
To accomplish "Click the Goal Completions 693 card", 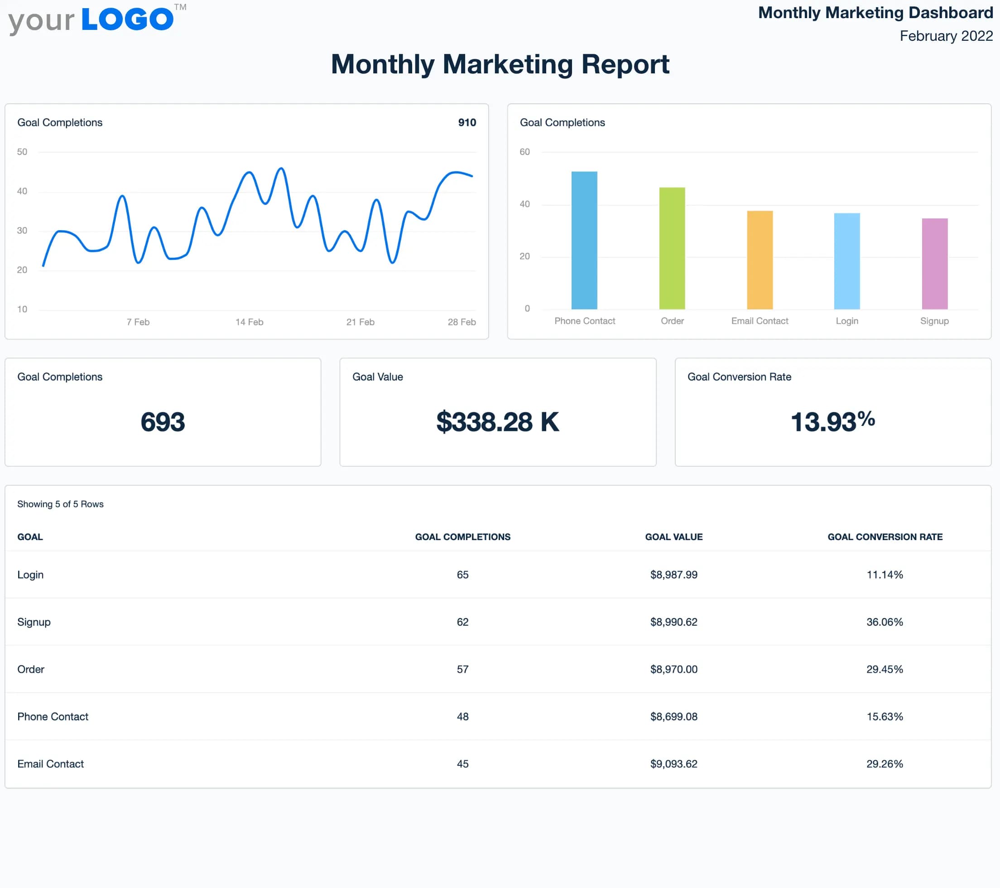I will 163,421.
